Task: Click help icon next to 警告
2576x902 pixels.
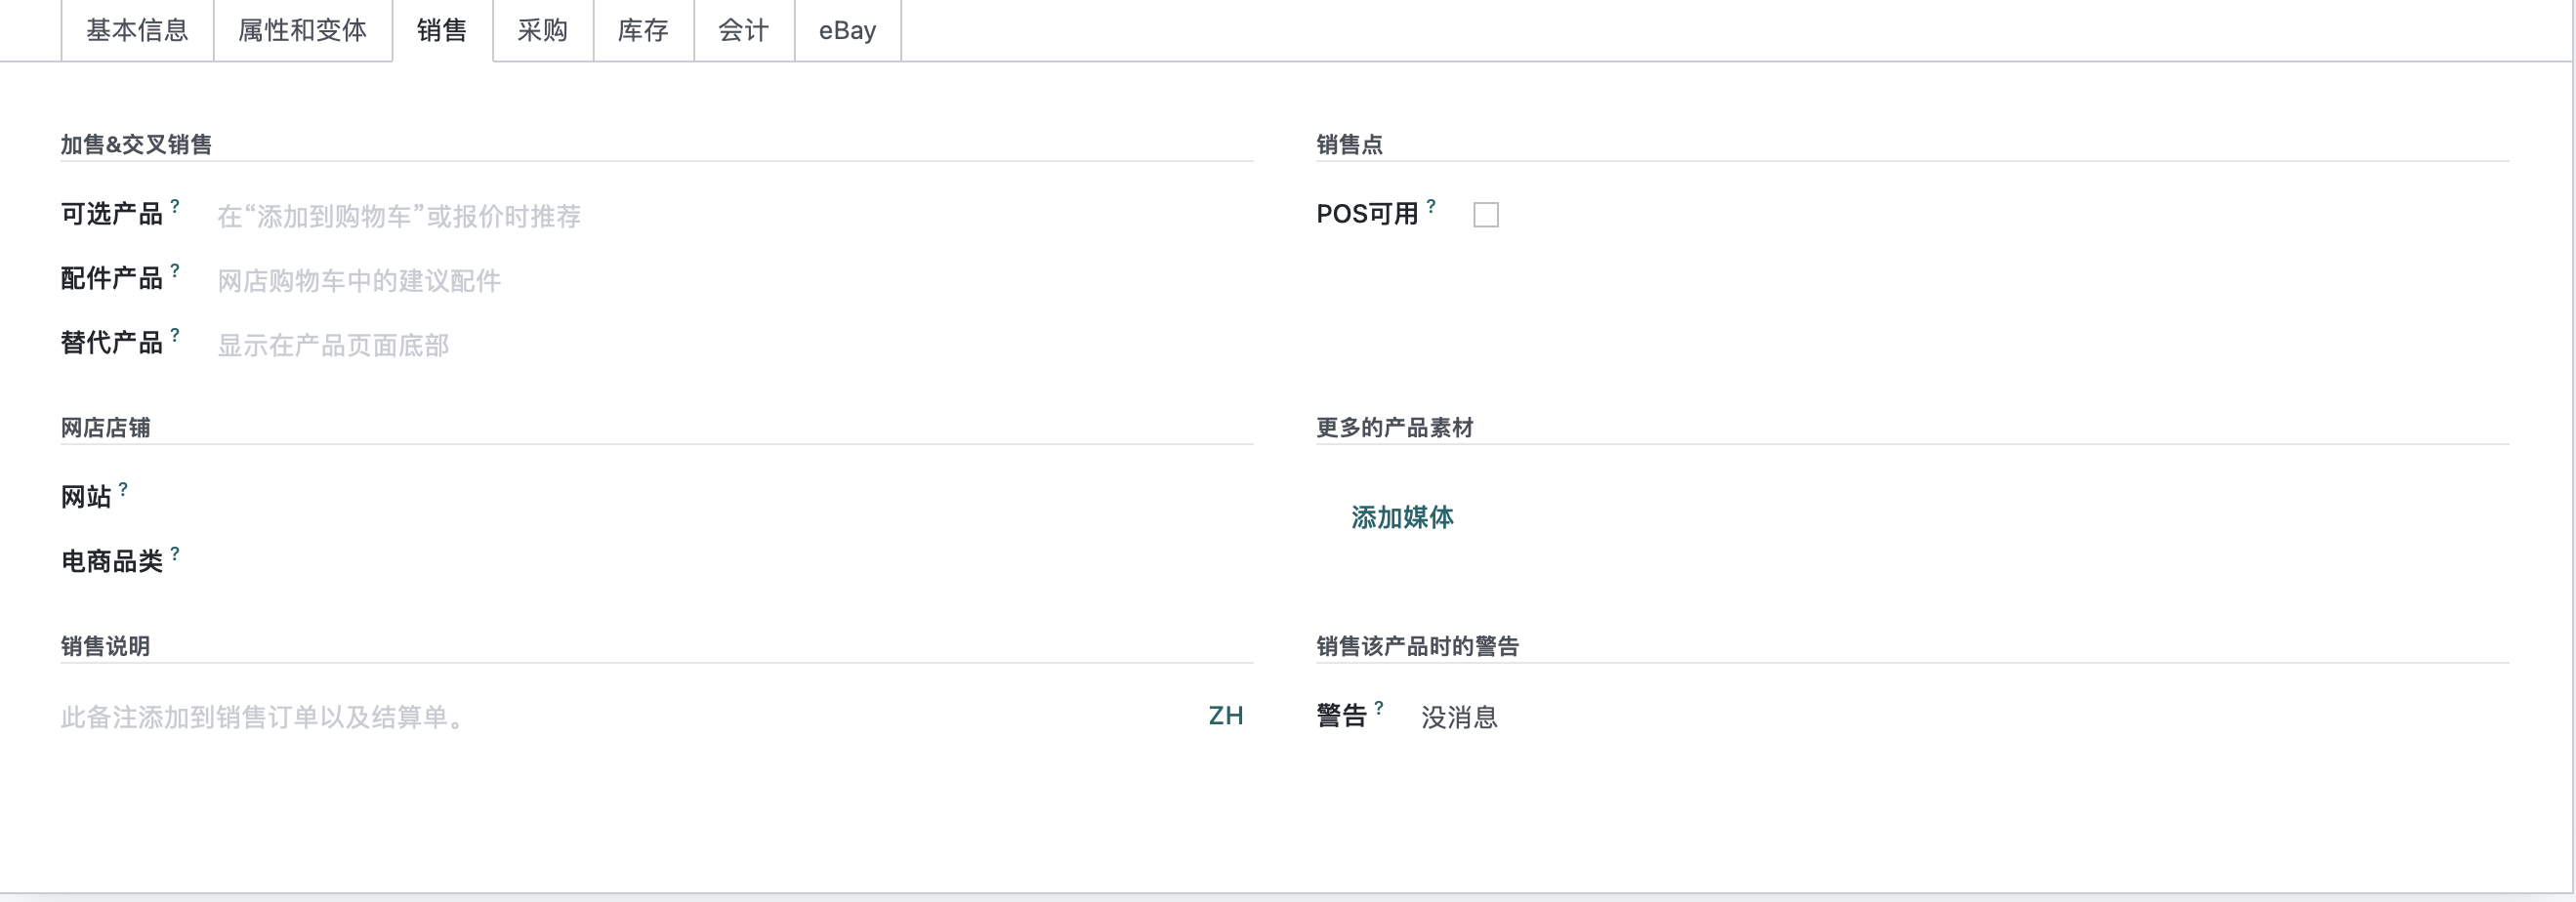Action: [x=1379, y=707]
